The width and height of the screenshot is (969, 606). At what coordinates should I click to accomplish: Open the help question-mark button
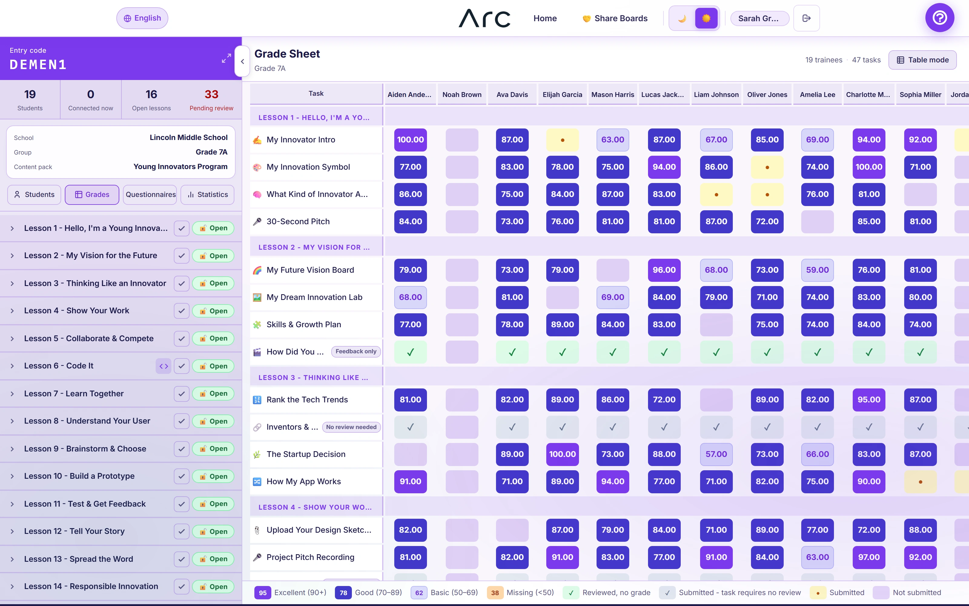[939, 18]
